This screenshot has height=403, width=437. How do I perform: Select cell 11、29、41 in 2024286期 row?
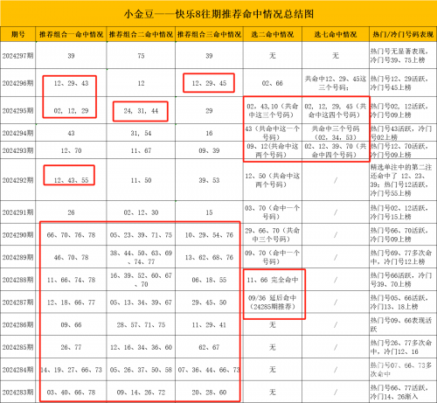tap(209, 325)
